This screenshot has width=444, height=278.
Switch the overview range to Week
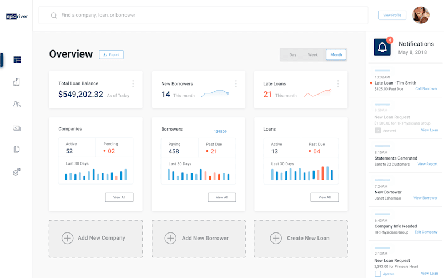(x=313, y=54)
